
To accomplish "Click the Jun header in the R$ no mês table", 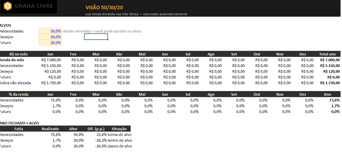I will pyautogui.click(x=165, y=54).
